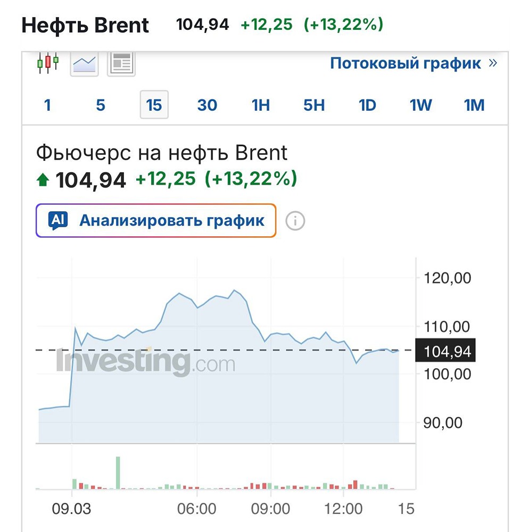Click the green up-arrow price indicator

pyautogui.click(x=43, y=181)
